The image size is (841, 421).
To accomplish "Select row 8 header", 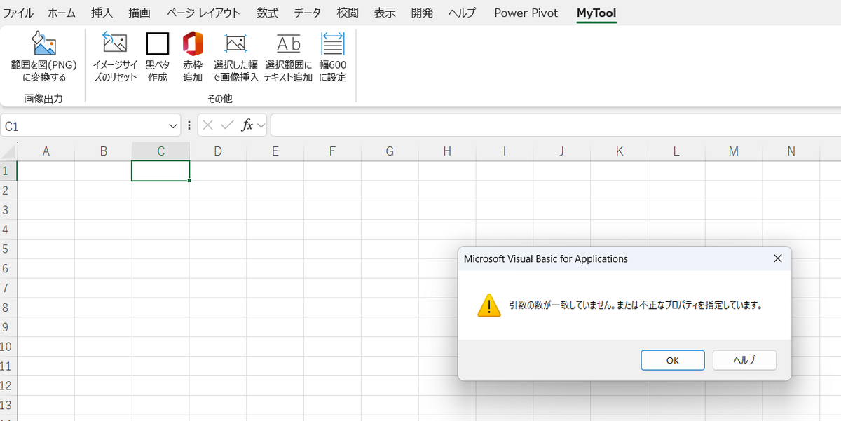I will 8,308.
